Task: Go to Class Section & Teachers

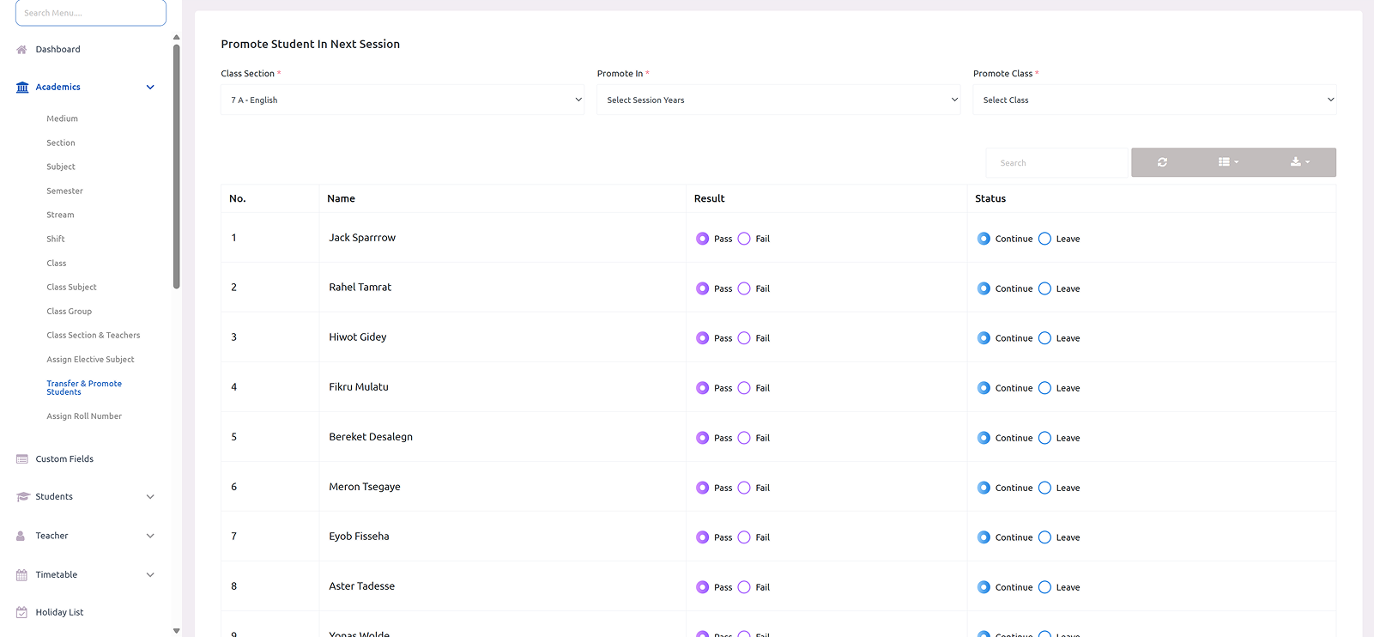Action: (93, 336)
